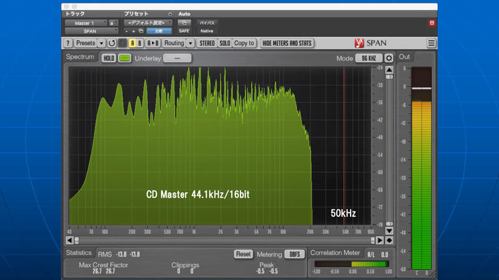Open the Underlay selector
The image size is (499, 280).
[x=177, y=58]
